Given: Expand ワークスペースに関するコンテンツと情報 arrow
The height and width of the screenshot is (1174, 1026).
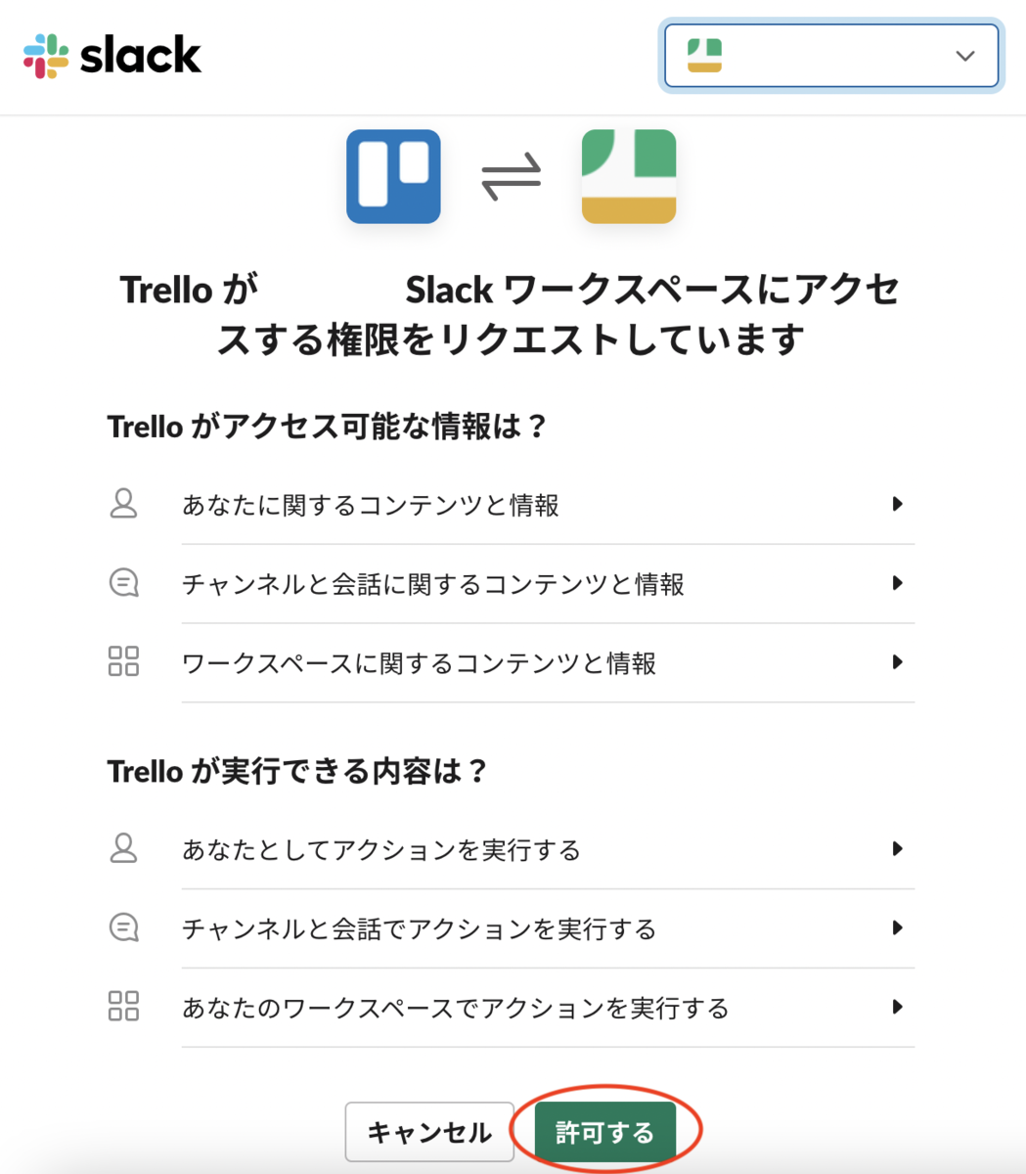Looking at the screenshot, I should [x=897, y=662].
